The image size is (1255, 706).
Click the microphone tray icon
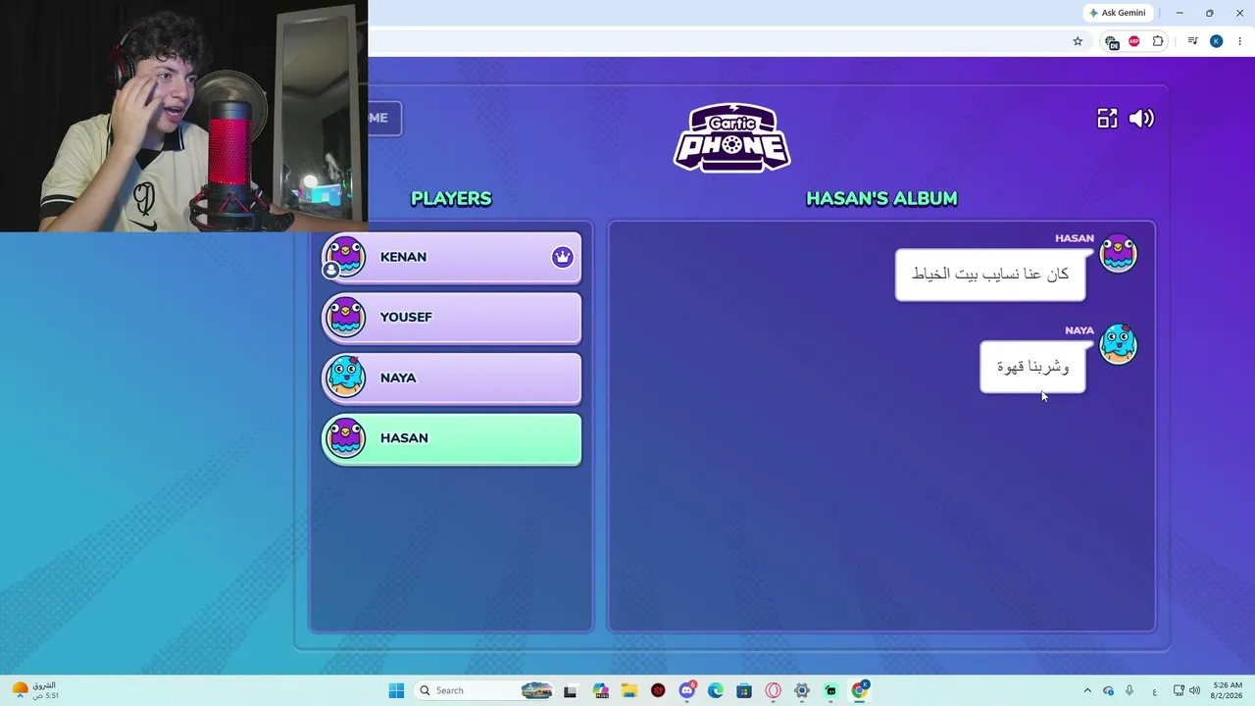(1129, 690)
